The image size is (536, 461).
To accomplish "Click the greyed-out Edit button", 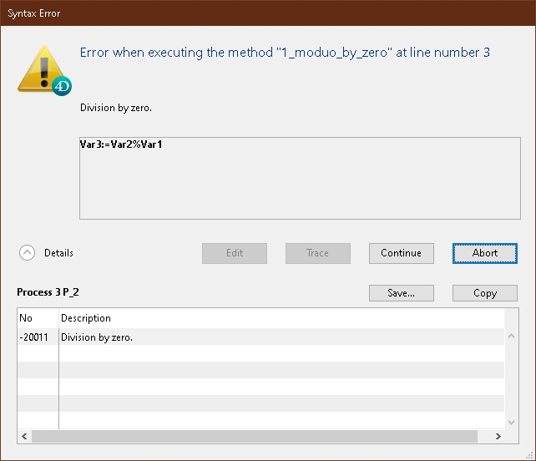I will [235, 253].
